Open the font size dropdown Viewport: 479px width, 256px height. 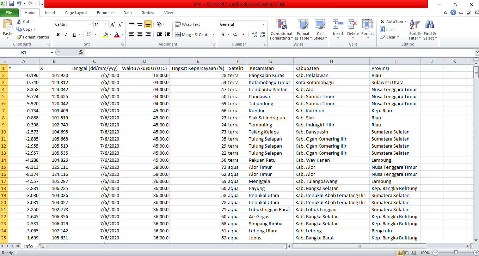[106, 24]
